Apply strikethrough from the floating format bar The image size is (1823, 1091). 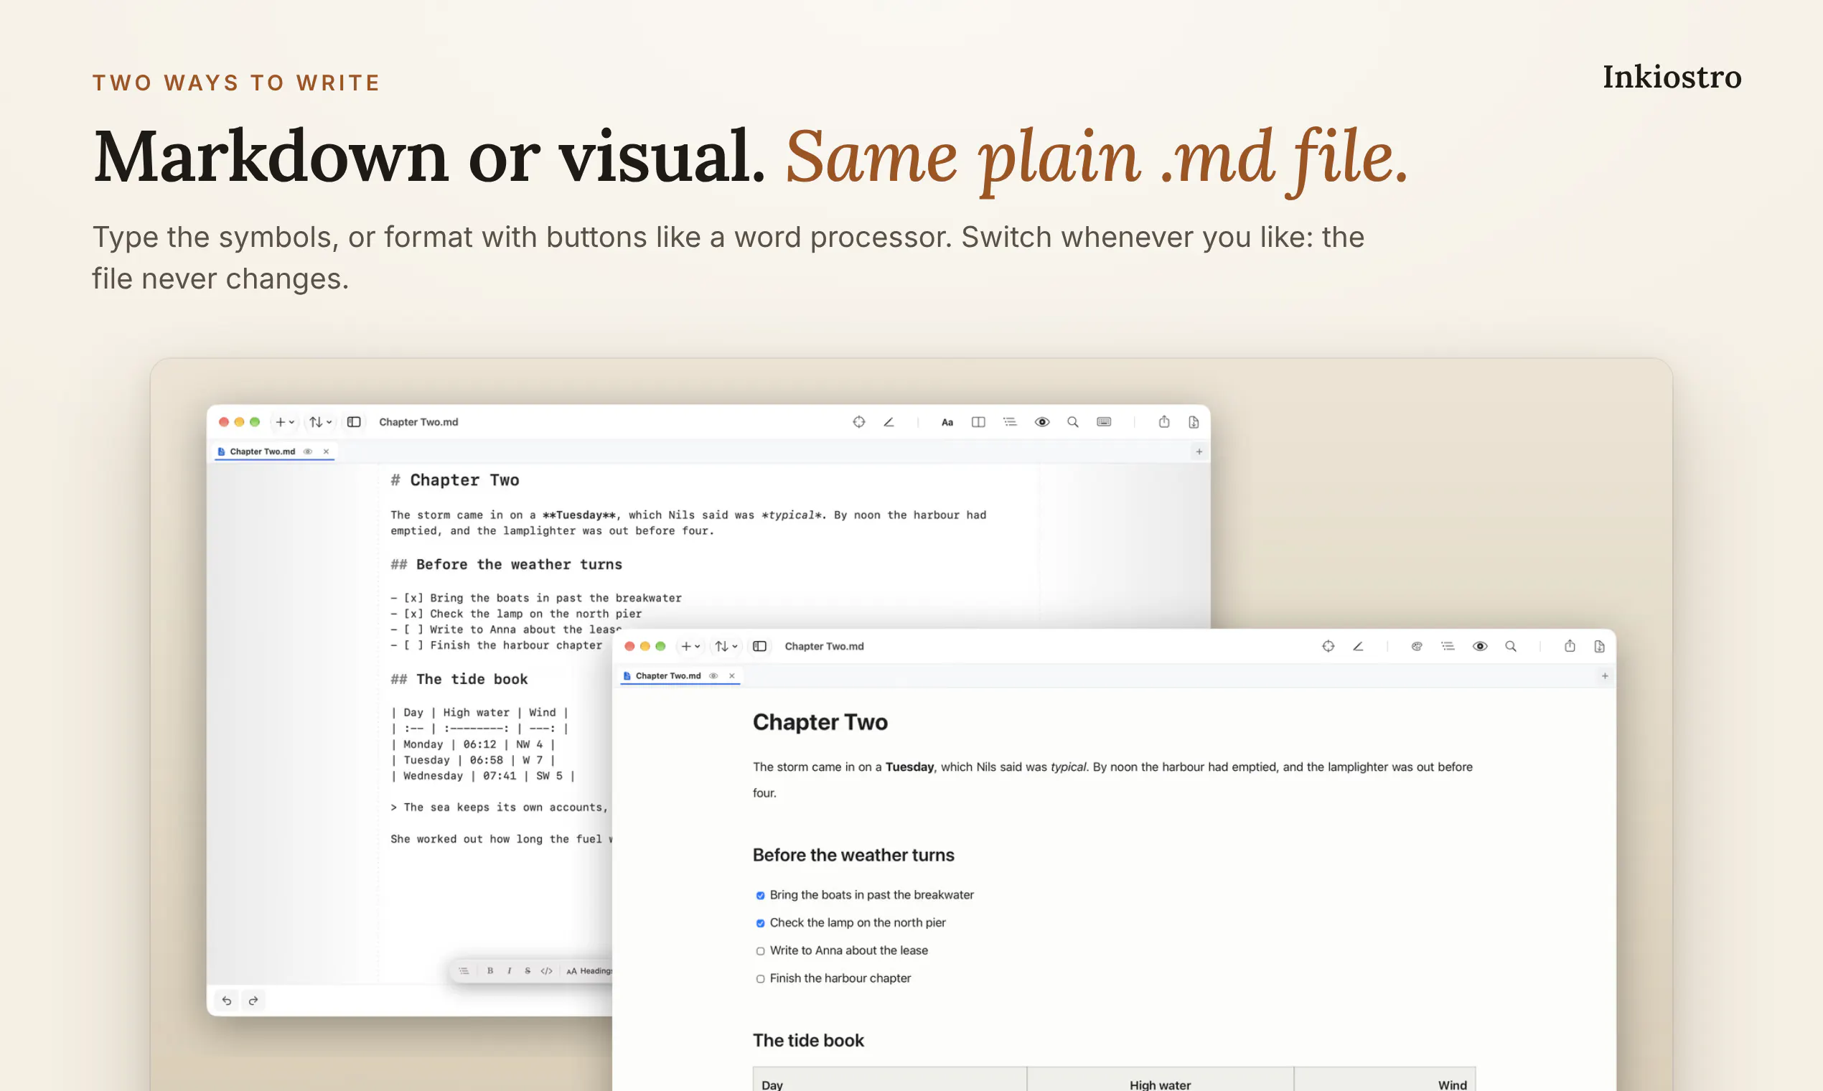coord(528,971)
